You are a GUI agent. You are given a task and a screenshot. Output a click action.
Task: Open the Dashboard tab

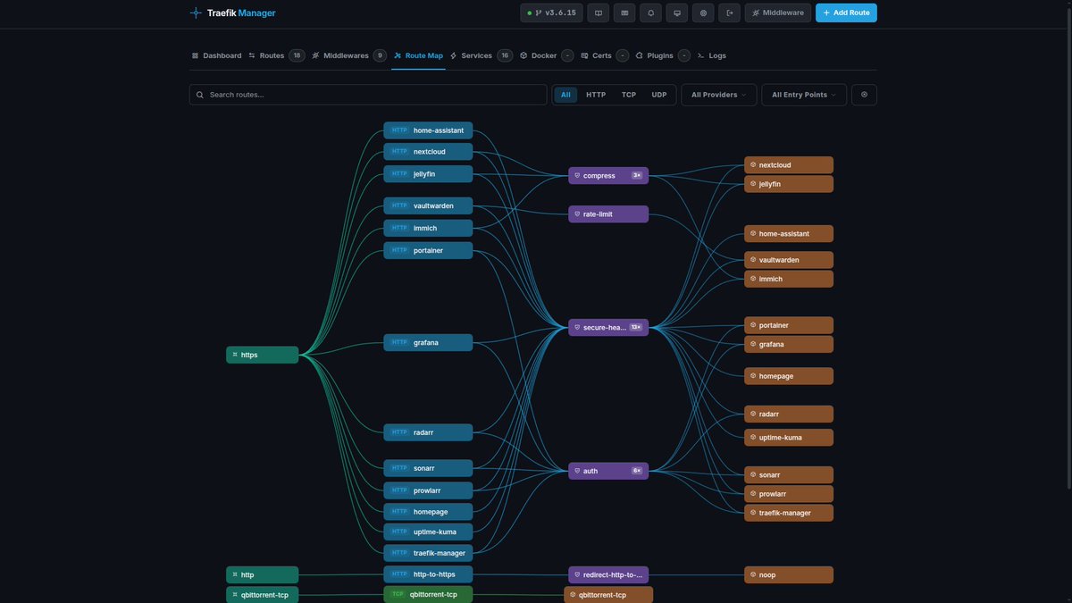[x=216, y=55]
